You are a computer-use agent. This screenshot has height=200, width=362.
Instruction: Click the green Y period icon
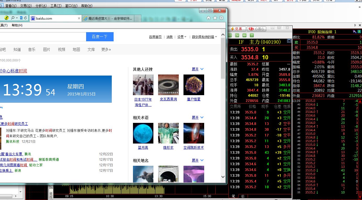coord(252,35)
